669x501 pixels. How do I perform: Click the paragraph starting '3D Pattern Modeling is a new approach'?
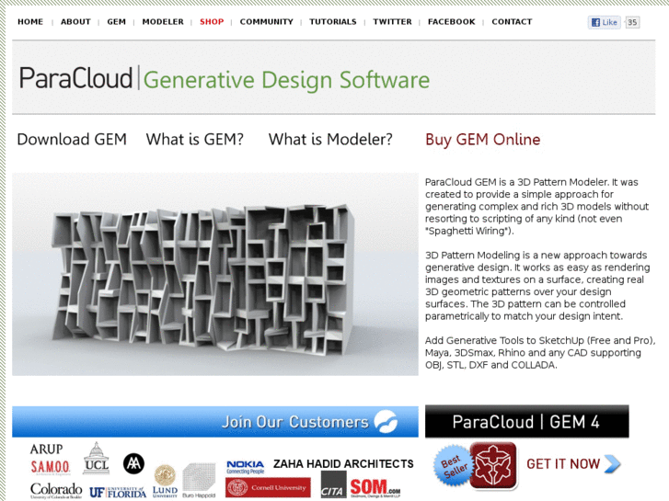537,286
